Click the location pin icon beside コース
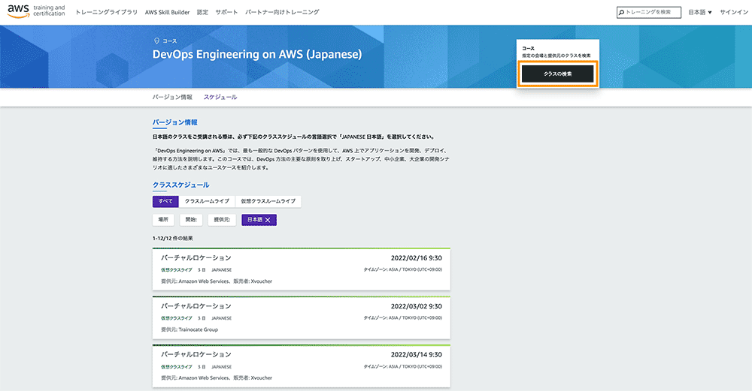 156,41
